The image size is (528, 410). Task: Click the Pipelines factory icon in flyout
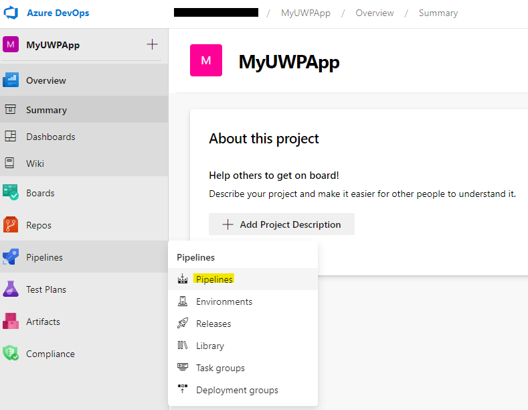point(183,279)
